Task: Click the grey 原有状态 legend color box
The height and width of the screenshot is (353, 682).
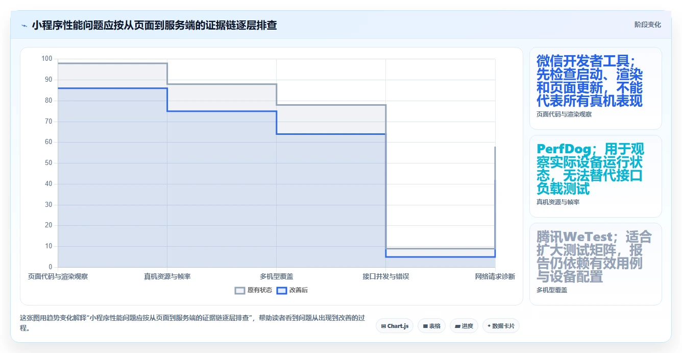Action: [x=240, y=290]
